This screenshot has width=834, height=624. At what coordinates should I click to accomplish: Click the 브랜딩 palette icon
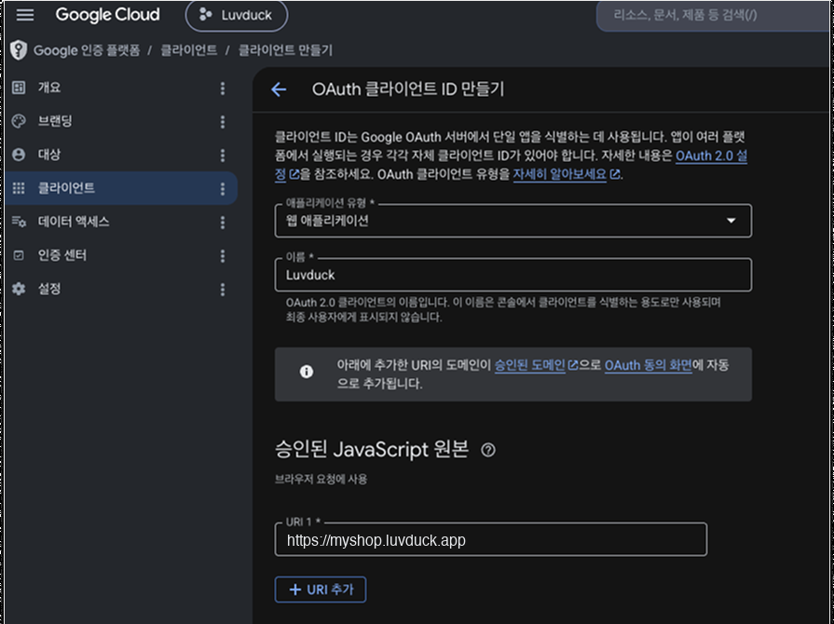click(x=19, y=121)
